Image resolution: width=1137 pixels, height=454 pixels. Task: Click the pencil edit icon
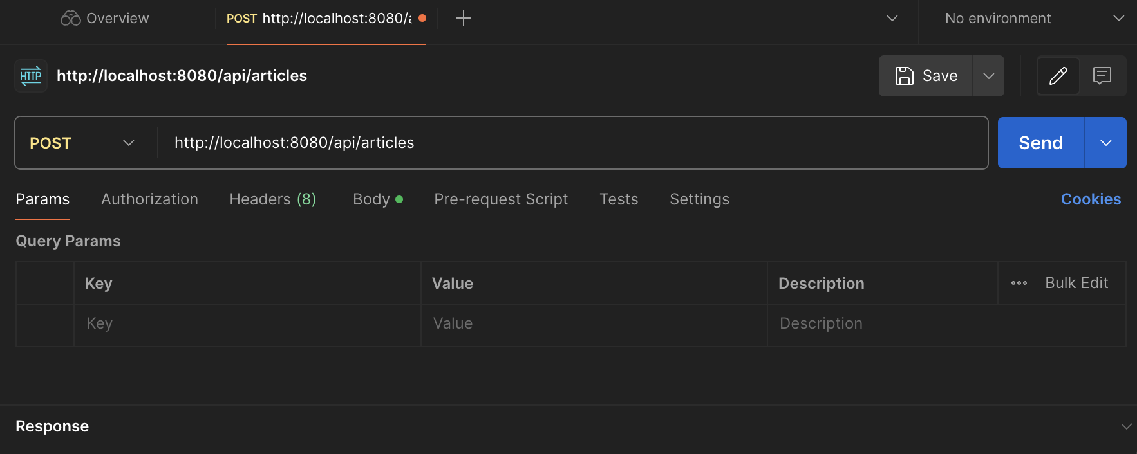click(1058, 76)
